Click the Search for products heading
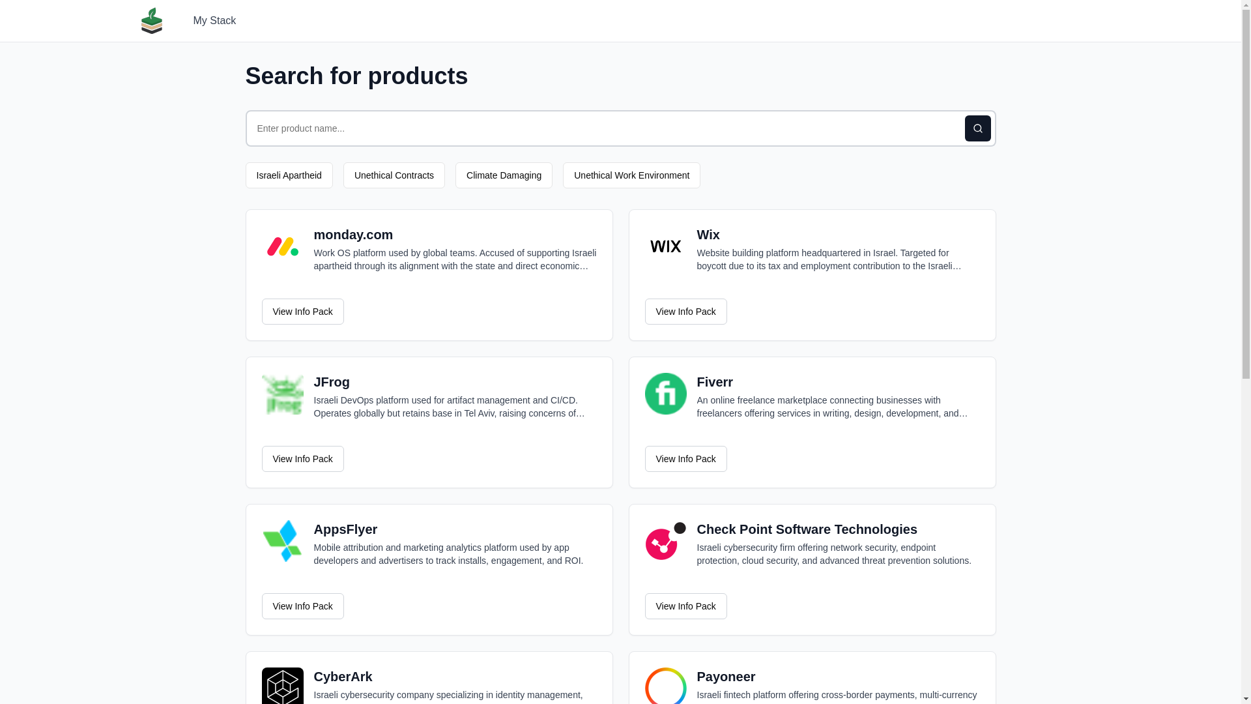 tap(356, 76)
